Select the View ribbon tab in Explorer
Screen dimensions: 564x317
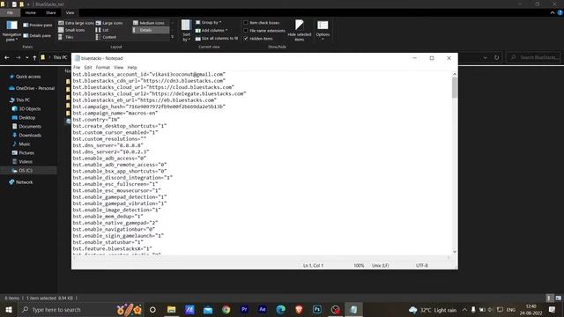pyautogui.click(x=70, y=12)
